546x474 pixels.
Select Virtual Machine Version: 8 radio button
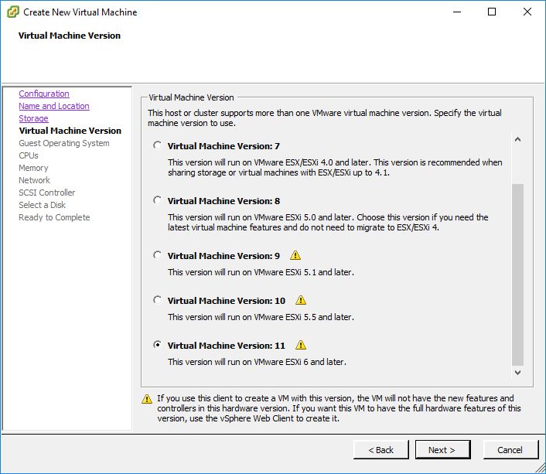pos(158,200)
